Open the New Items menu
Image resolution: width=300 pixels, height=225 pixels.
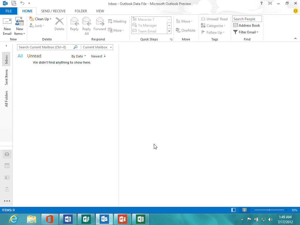click(x=20, y=26)
